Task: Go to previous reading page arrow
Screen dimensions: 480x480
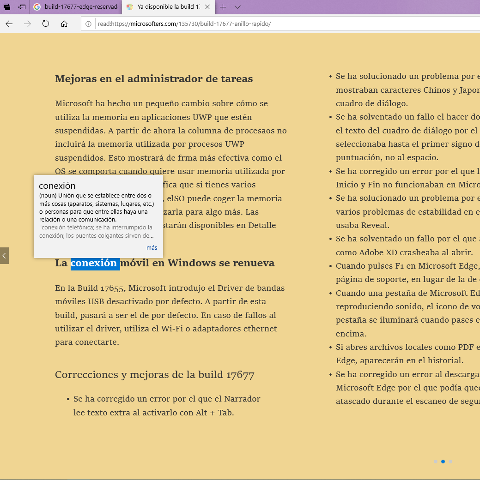Action: click(x=4, y=255)
